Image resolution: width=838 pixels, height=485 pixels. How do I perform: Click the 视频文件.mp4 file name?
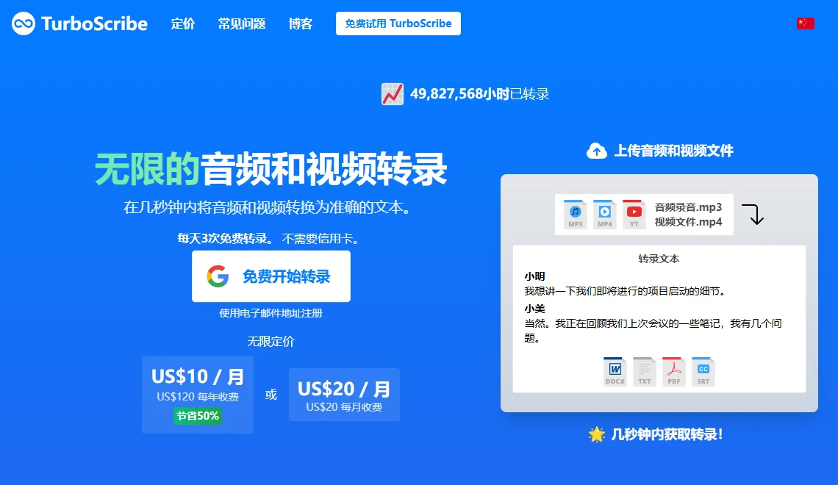(x=688, y=222)
